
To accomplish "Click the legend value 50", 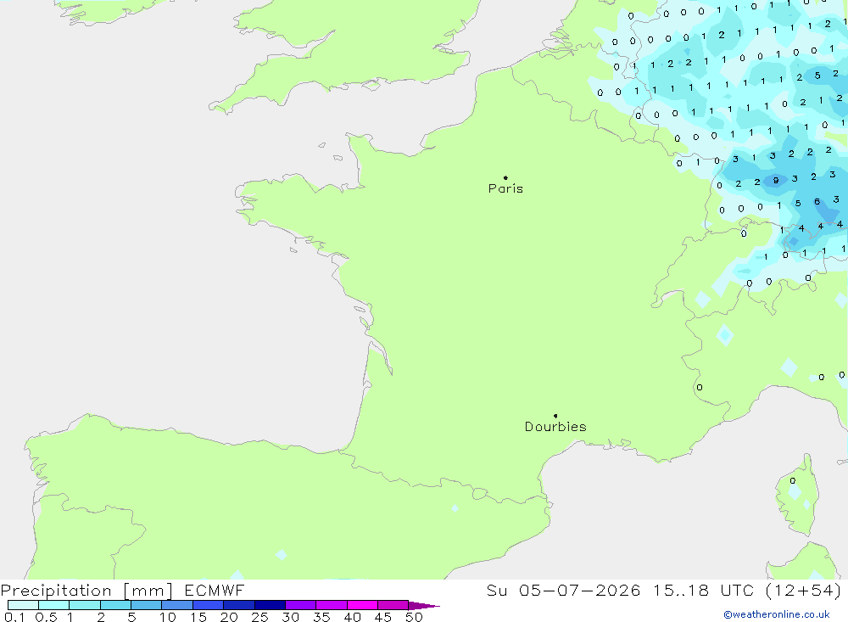I will point(414,617).
